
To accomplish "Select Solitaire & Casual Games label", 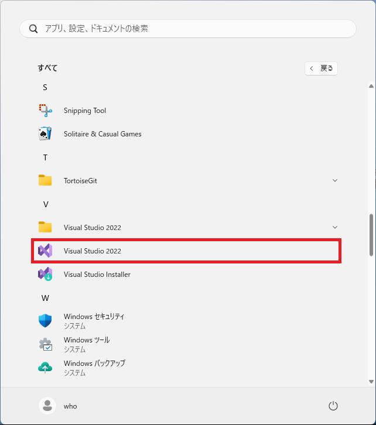I will tap(102, 134).
